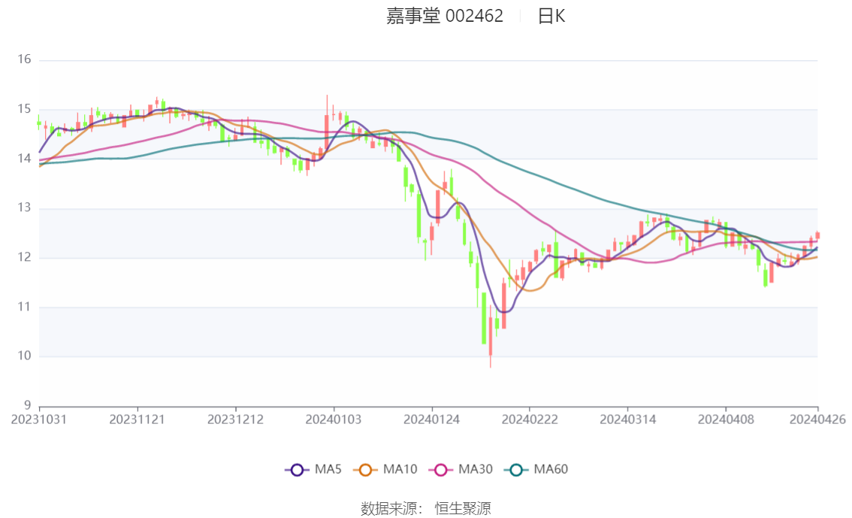852x518 pixels.
Task: Toggle the MA30 legend label text
Action: click(x=475, y=470)
